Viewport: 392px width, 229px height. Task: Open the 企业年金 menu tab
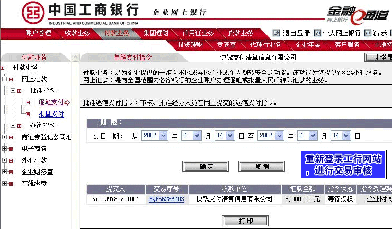(x=308, y=45)
